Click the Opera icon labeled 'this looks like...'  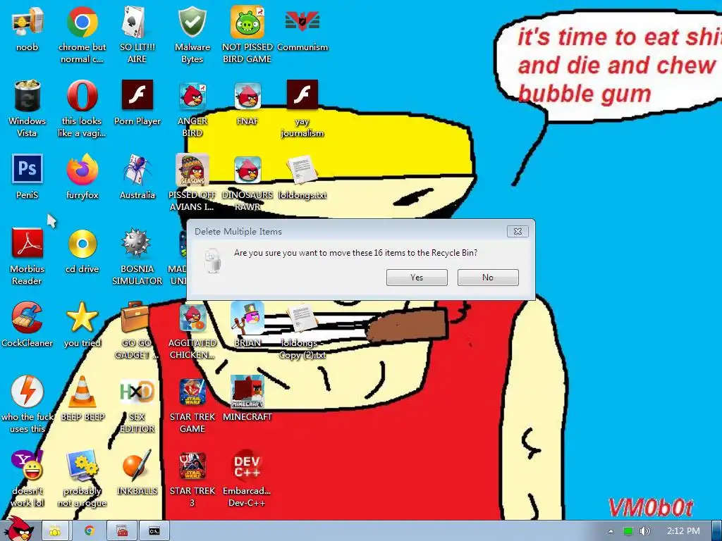[x=82, y=96]
